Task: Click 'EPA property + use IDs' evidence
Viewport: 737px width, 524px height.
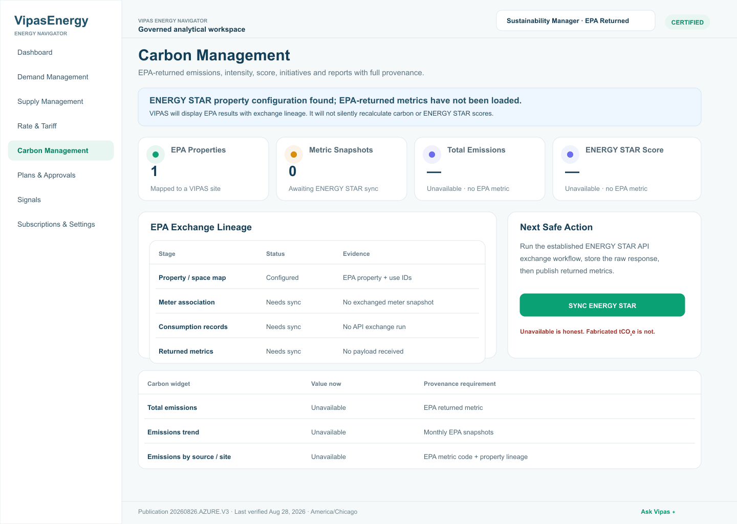Action: 377,277
